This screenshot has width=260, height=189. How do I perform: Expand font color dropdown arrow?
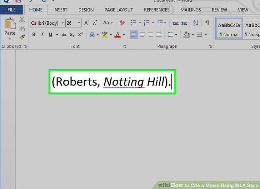124,35
